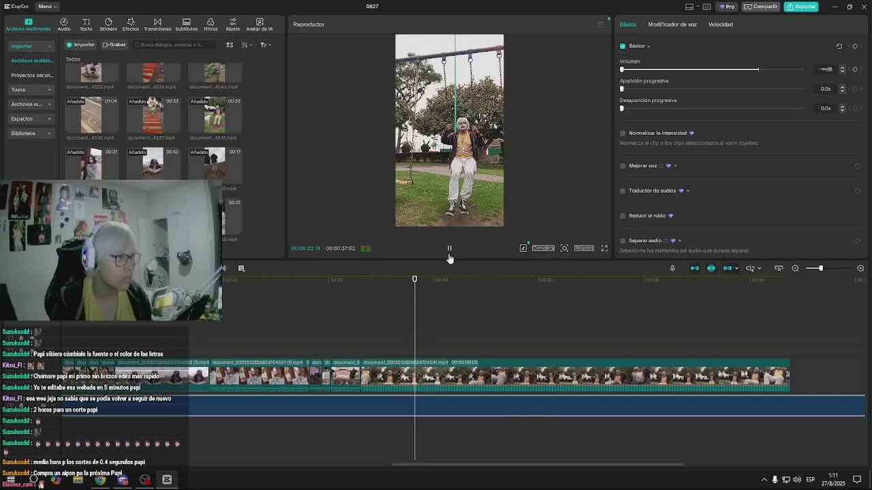Zoom in the timeline with plus icon

860,268
